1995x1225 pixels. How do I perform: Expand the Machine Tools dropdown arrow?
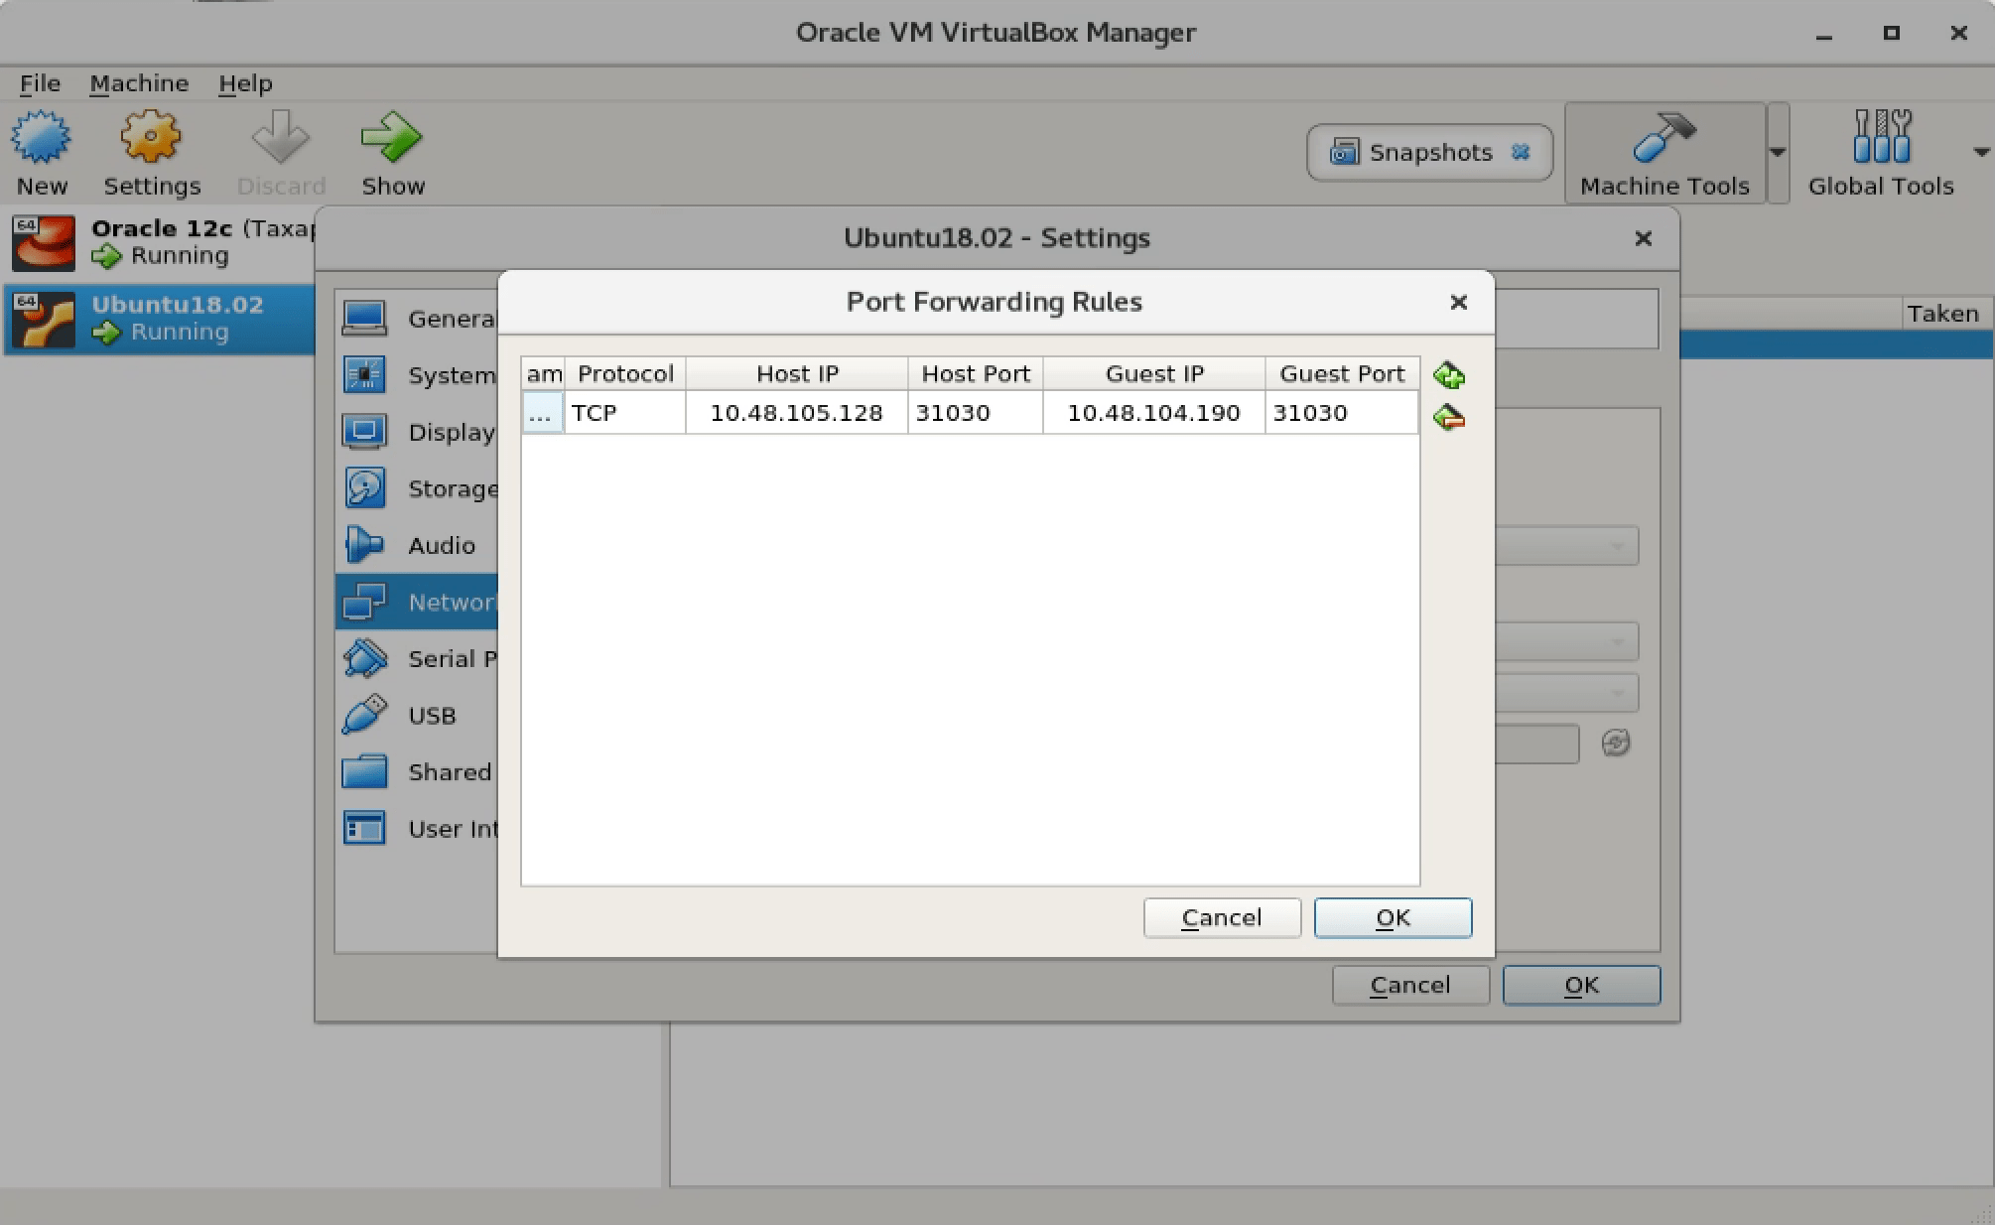(x=1778, y=153)
